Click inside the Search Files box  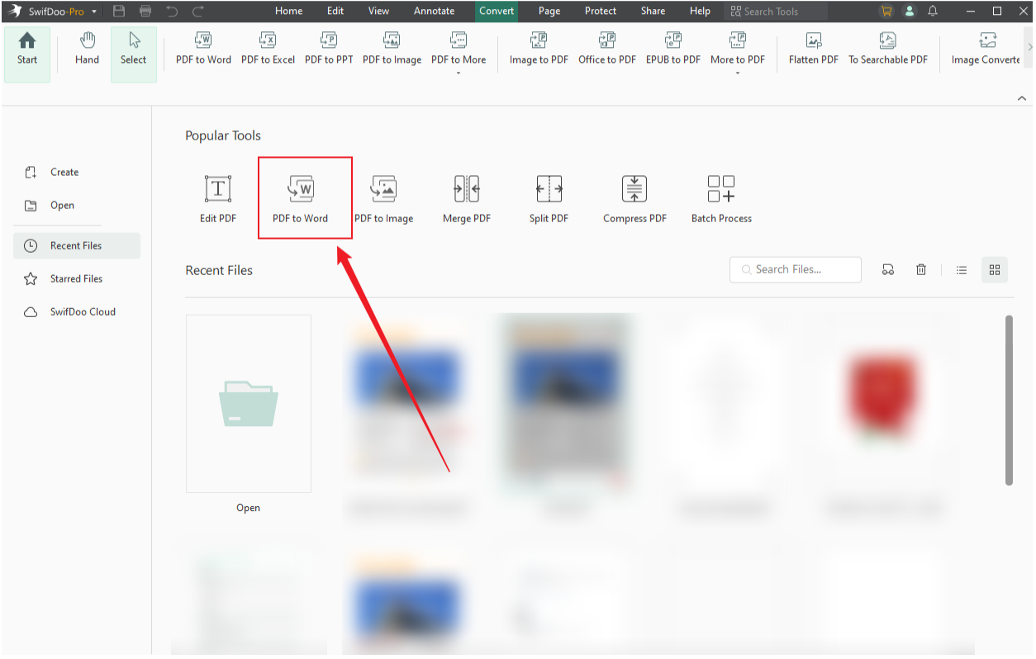point(795,269)
